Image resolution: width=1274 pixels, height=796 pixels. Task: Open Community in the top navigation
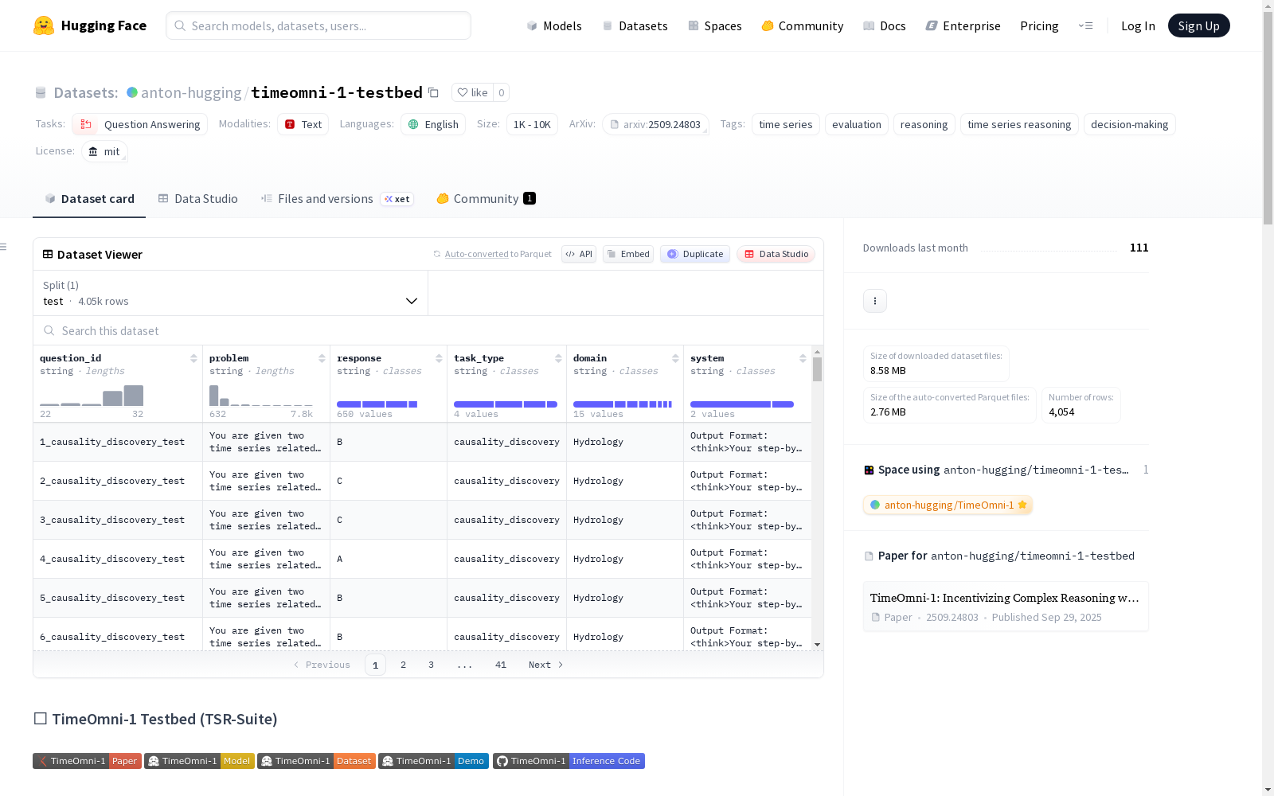(x=803, y=25)
